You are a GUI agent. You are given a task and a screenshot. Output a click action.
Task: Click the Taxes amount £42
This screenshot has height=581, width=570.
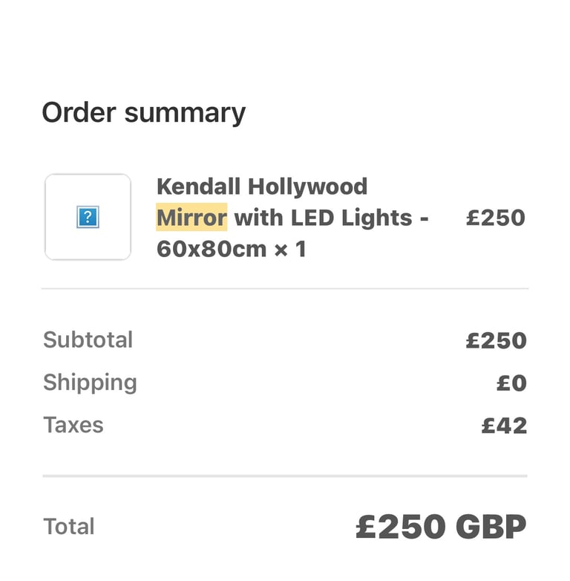504,426
